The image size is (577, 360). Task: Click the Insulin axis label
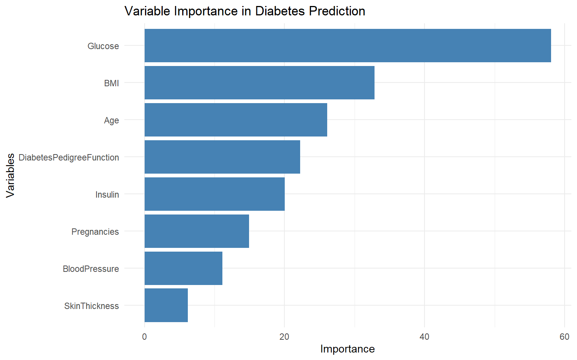[107, 195]
